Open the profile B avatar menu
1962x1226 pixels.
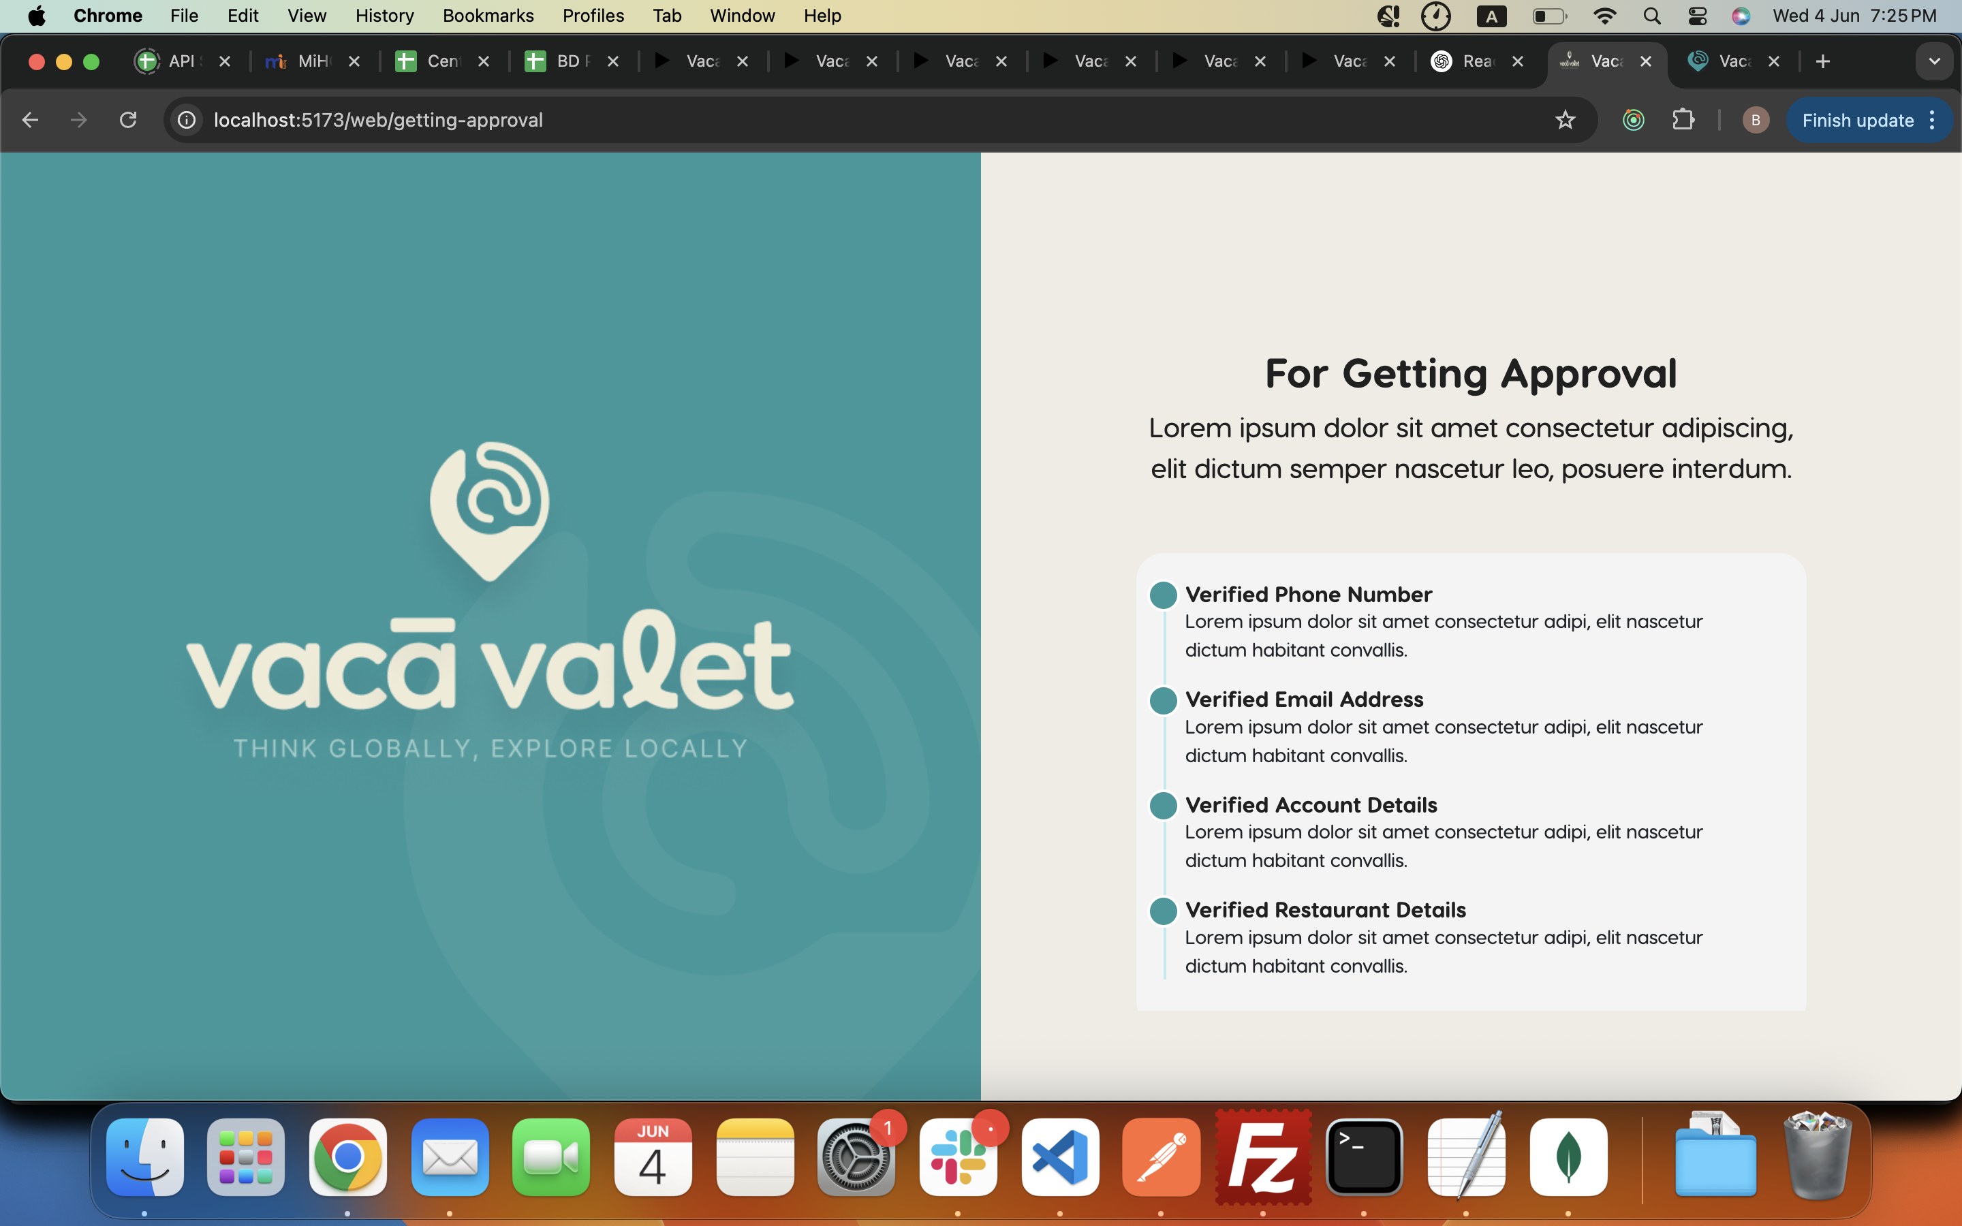[1756, 120]
